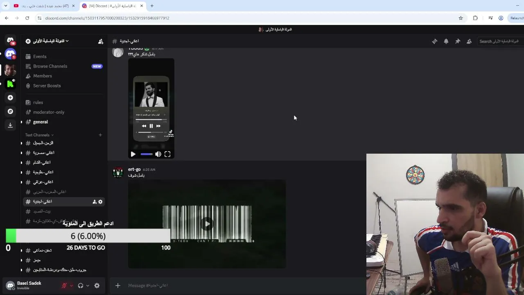Show pinned messages pin icon
Screen dimensions: 524x295
tap(458, 41)
